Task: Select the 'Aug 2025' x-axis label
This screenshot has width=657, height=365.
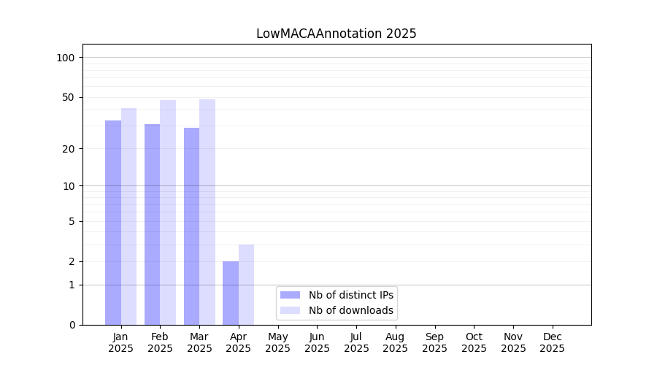Action: click(x=395, y=342)
